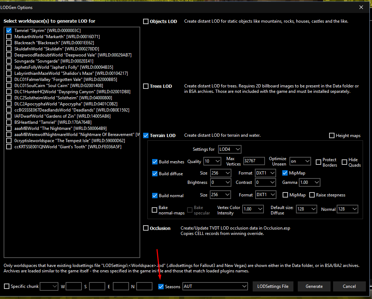Open the Default size Diffuse dropdown

(306, 209)
